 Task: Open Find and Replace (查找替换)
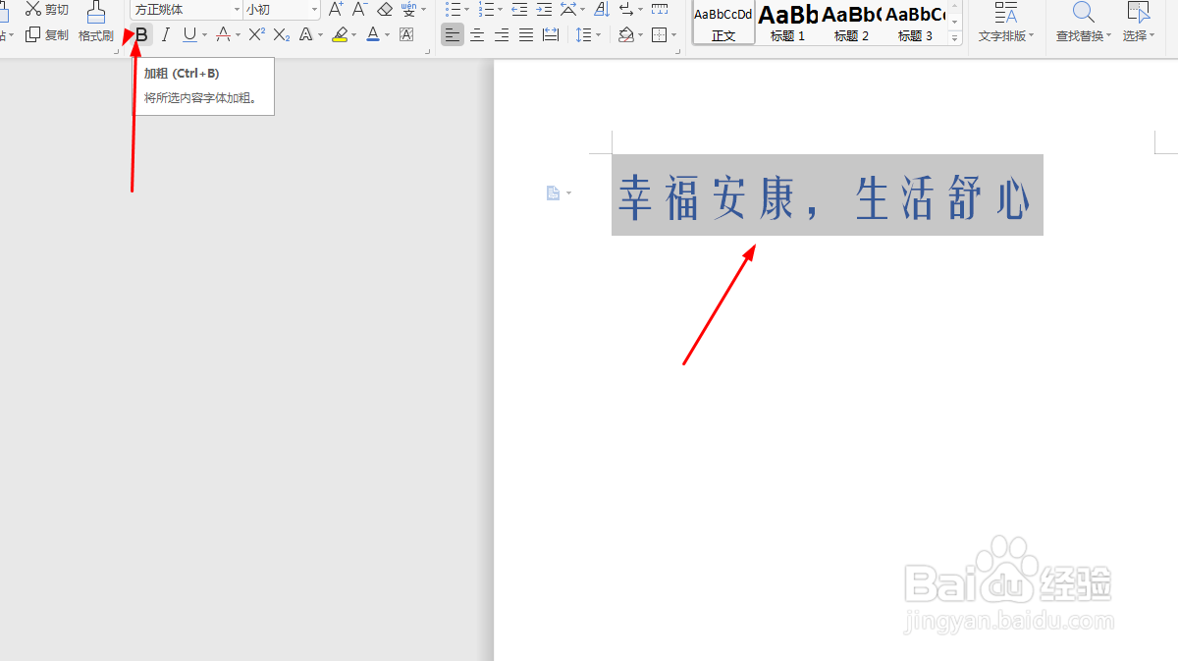pyautogui.click(x=1083, y=24)
